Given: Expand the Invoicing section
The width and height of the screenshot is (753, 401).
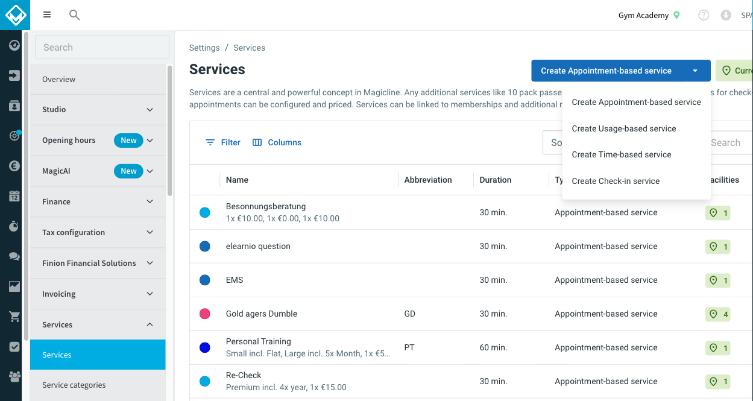Looking at the screenshot, I should (98, 294).
